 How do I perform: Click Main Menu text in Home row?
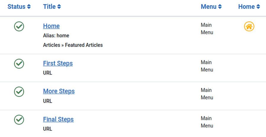tap(207, 29)
